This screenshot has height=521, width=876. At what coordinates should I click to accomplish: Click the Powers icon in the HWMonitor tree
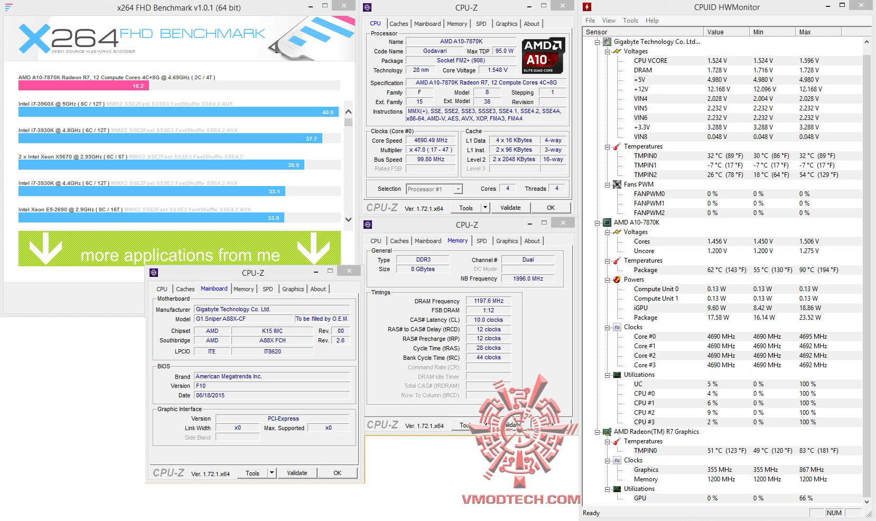617,280
